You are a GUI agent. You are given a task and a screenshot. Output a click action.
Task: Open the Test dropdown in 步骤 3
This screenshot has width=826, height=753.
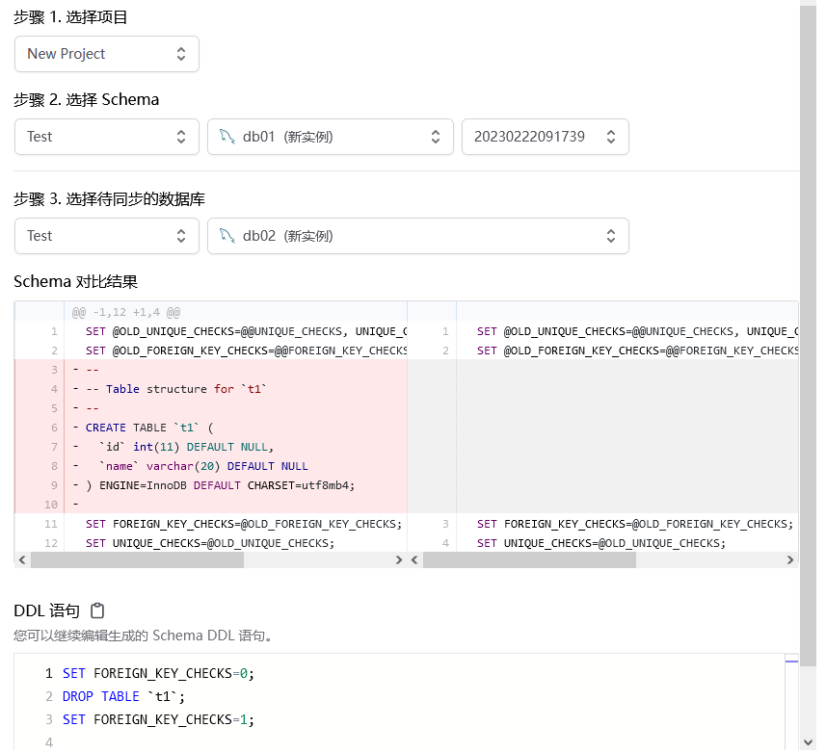pyautogui.click(x=106, y=236)
